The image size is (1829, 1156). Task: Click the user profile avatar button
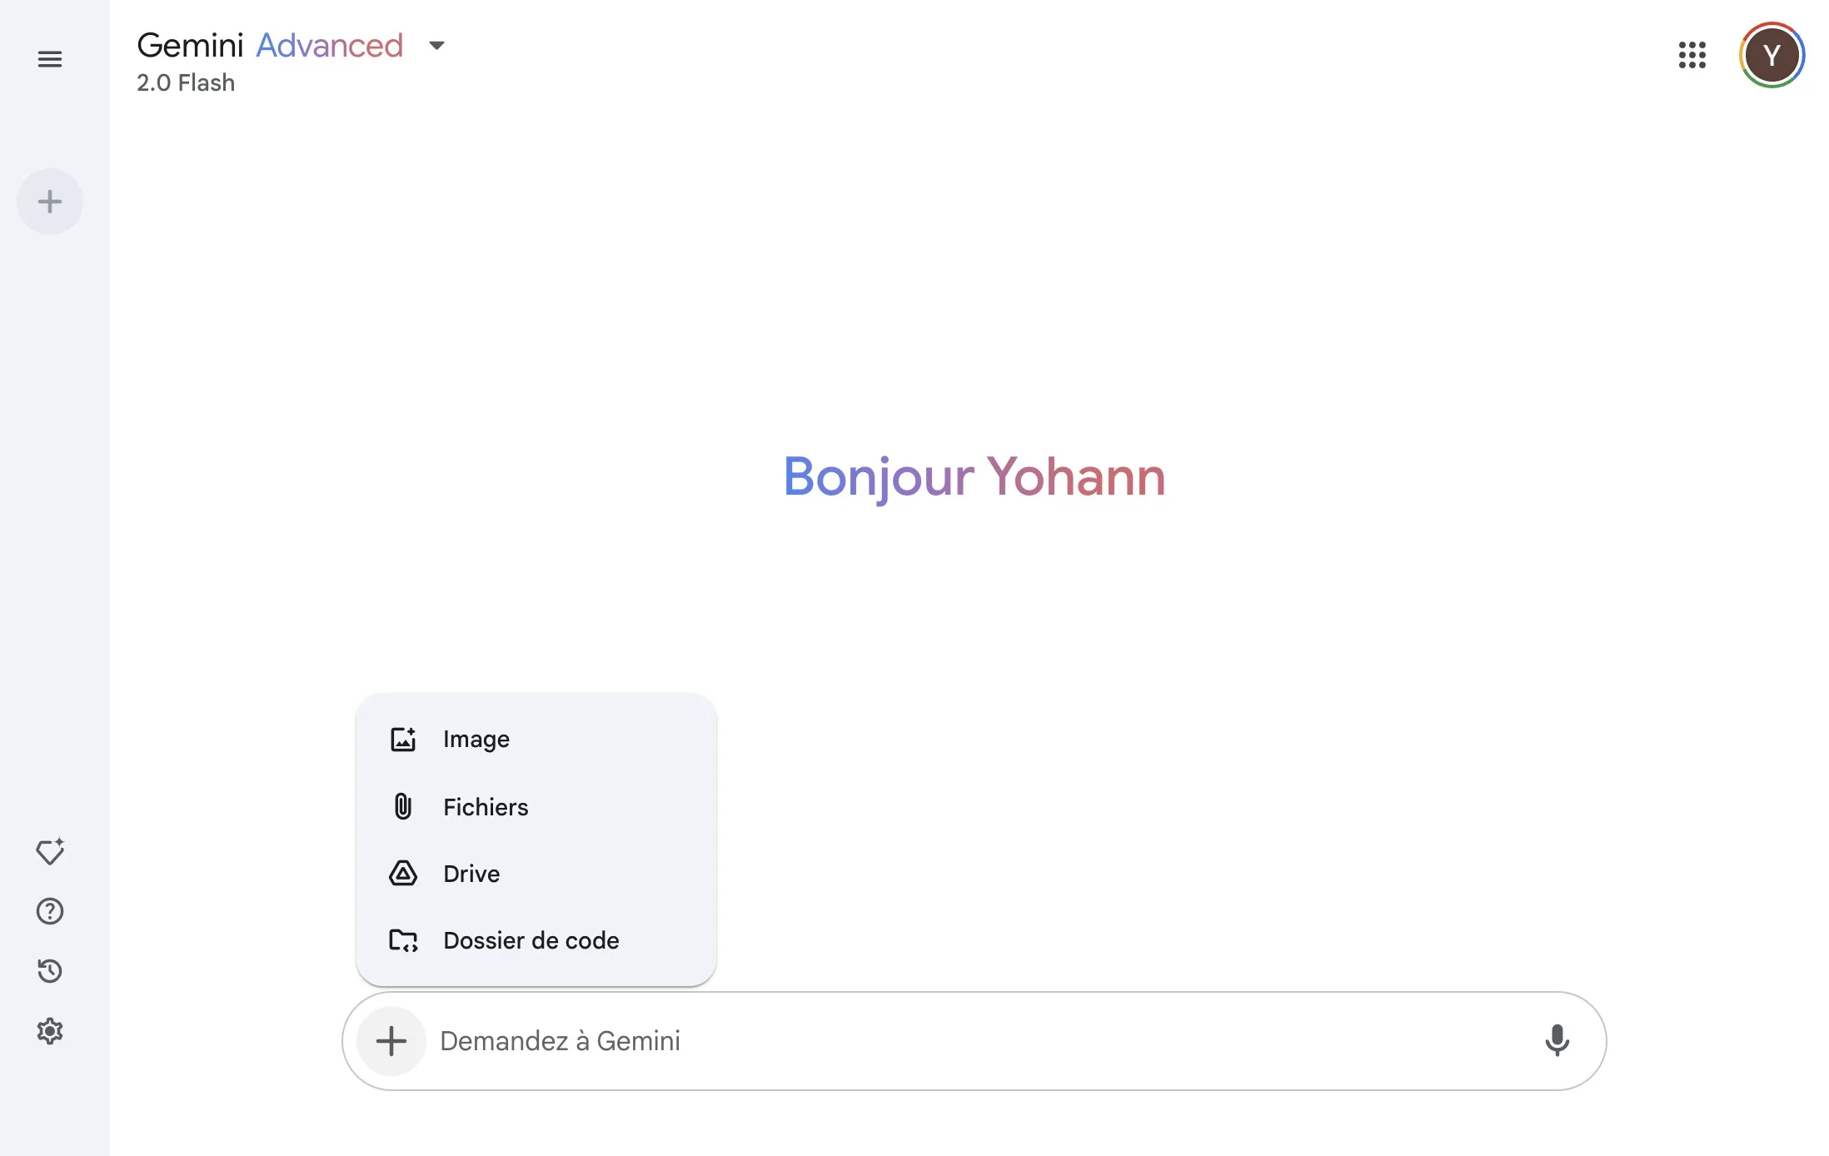1772,56
